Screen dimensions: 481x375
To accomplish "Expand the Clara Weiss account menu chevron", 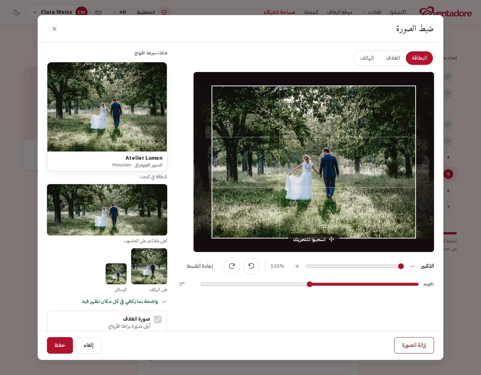I will (35, 12).
